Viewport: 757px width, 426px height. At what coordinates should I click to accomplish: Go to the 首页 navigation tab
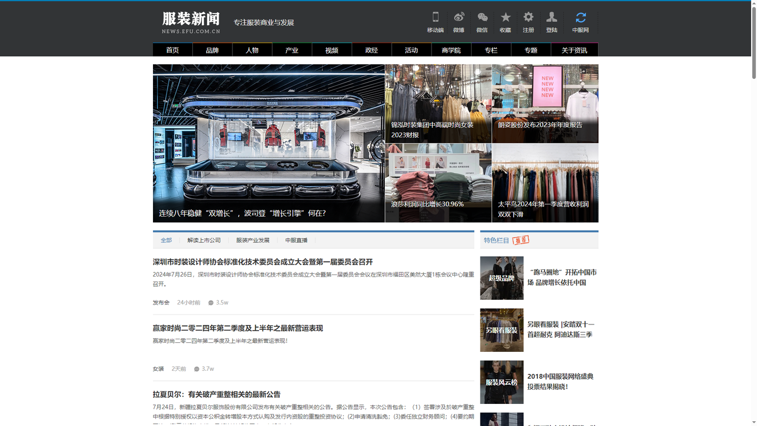pos(172,50)
